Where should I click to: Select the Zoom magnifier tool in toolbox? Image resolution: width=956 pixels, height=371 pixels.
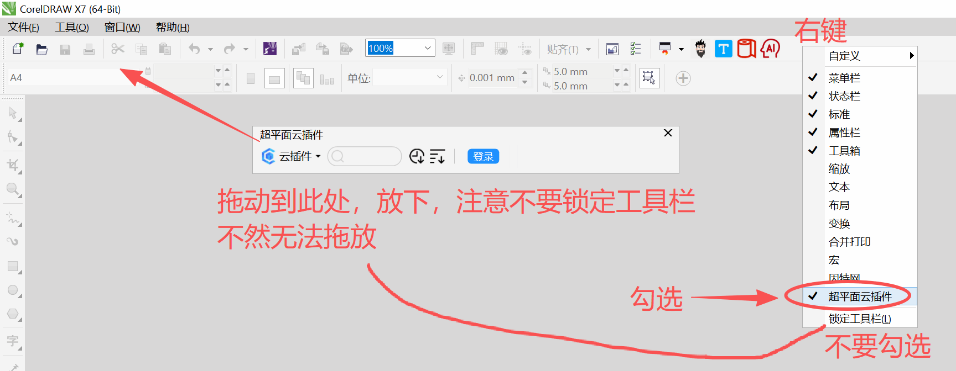(13, 189)
